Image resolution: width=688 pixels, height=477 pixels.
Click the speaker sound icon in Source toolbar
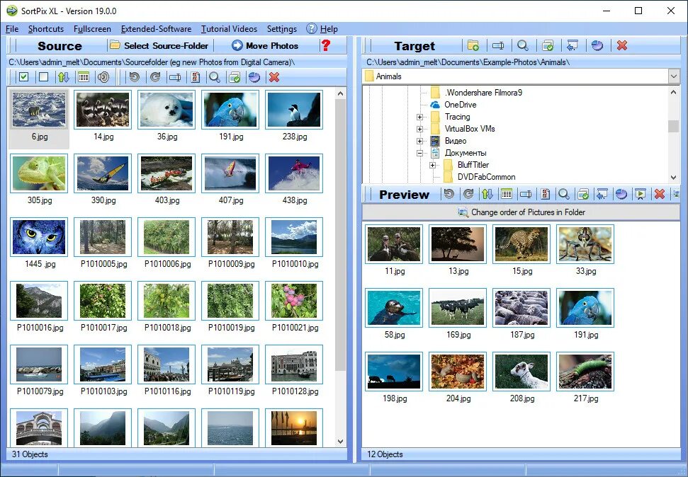coord(103,77)
